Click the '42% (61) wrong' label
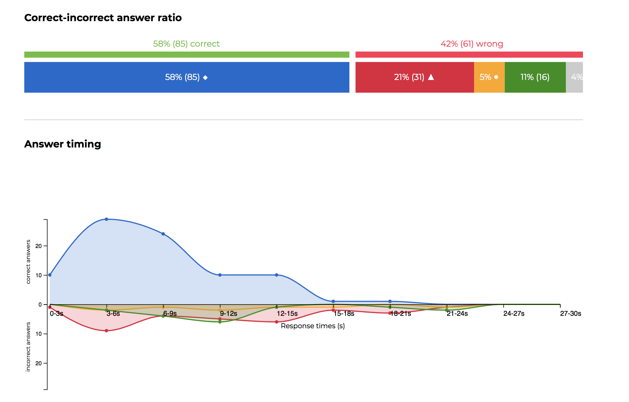 472,44
